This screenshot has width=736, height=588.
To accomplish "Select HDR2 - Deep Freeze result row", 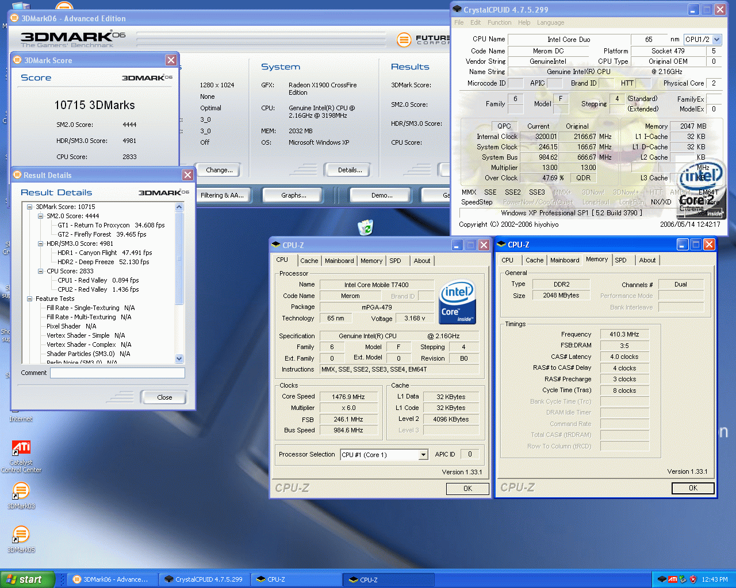I will [x=103, y=262].
